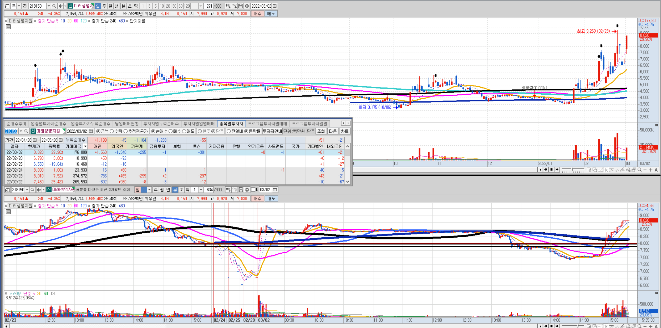661x328 pixels.
Task: Click add-indicator candlestick icon in top toolbar
Action: pos(228,6)
